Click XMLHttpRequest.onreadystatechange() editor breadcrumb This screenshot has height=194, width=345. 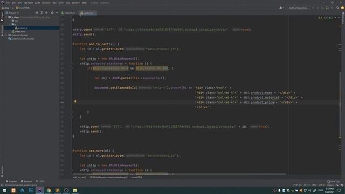click(x=108, y=177)
